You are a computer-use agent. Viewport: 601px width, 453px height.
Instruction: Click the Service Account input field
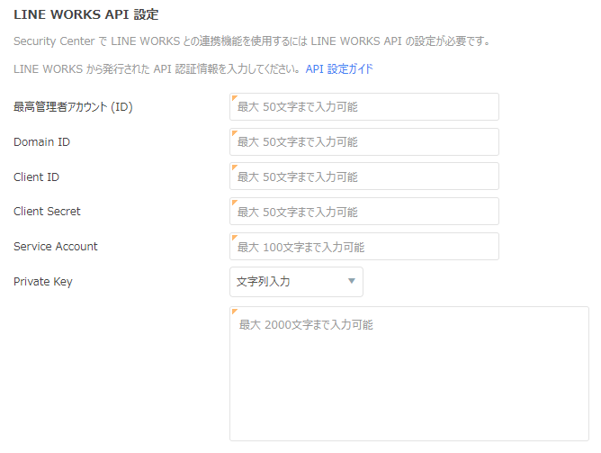363,247
